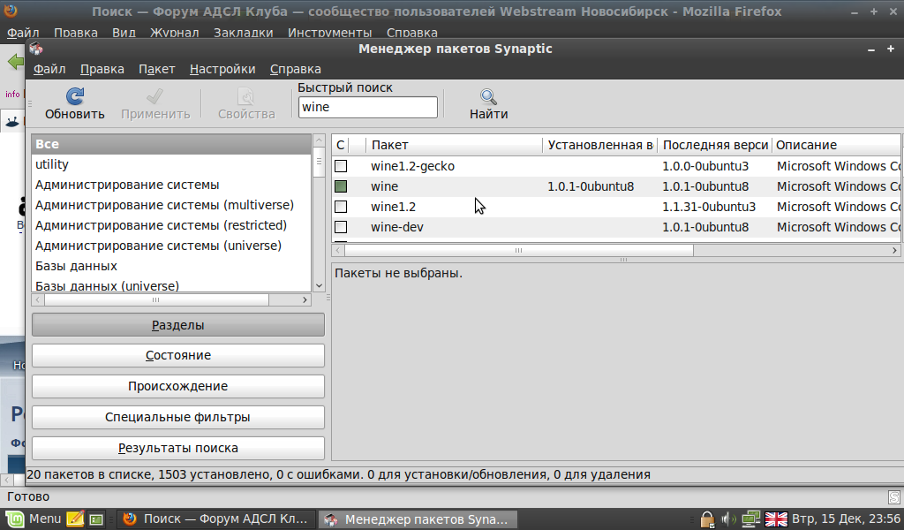904x530 pixels.
Task: Click Synaptic taskbar window button
Action: click(418, 519)
